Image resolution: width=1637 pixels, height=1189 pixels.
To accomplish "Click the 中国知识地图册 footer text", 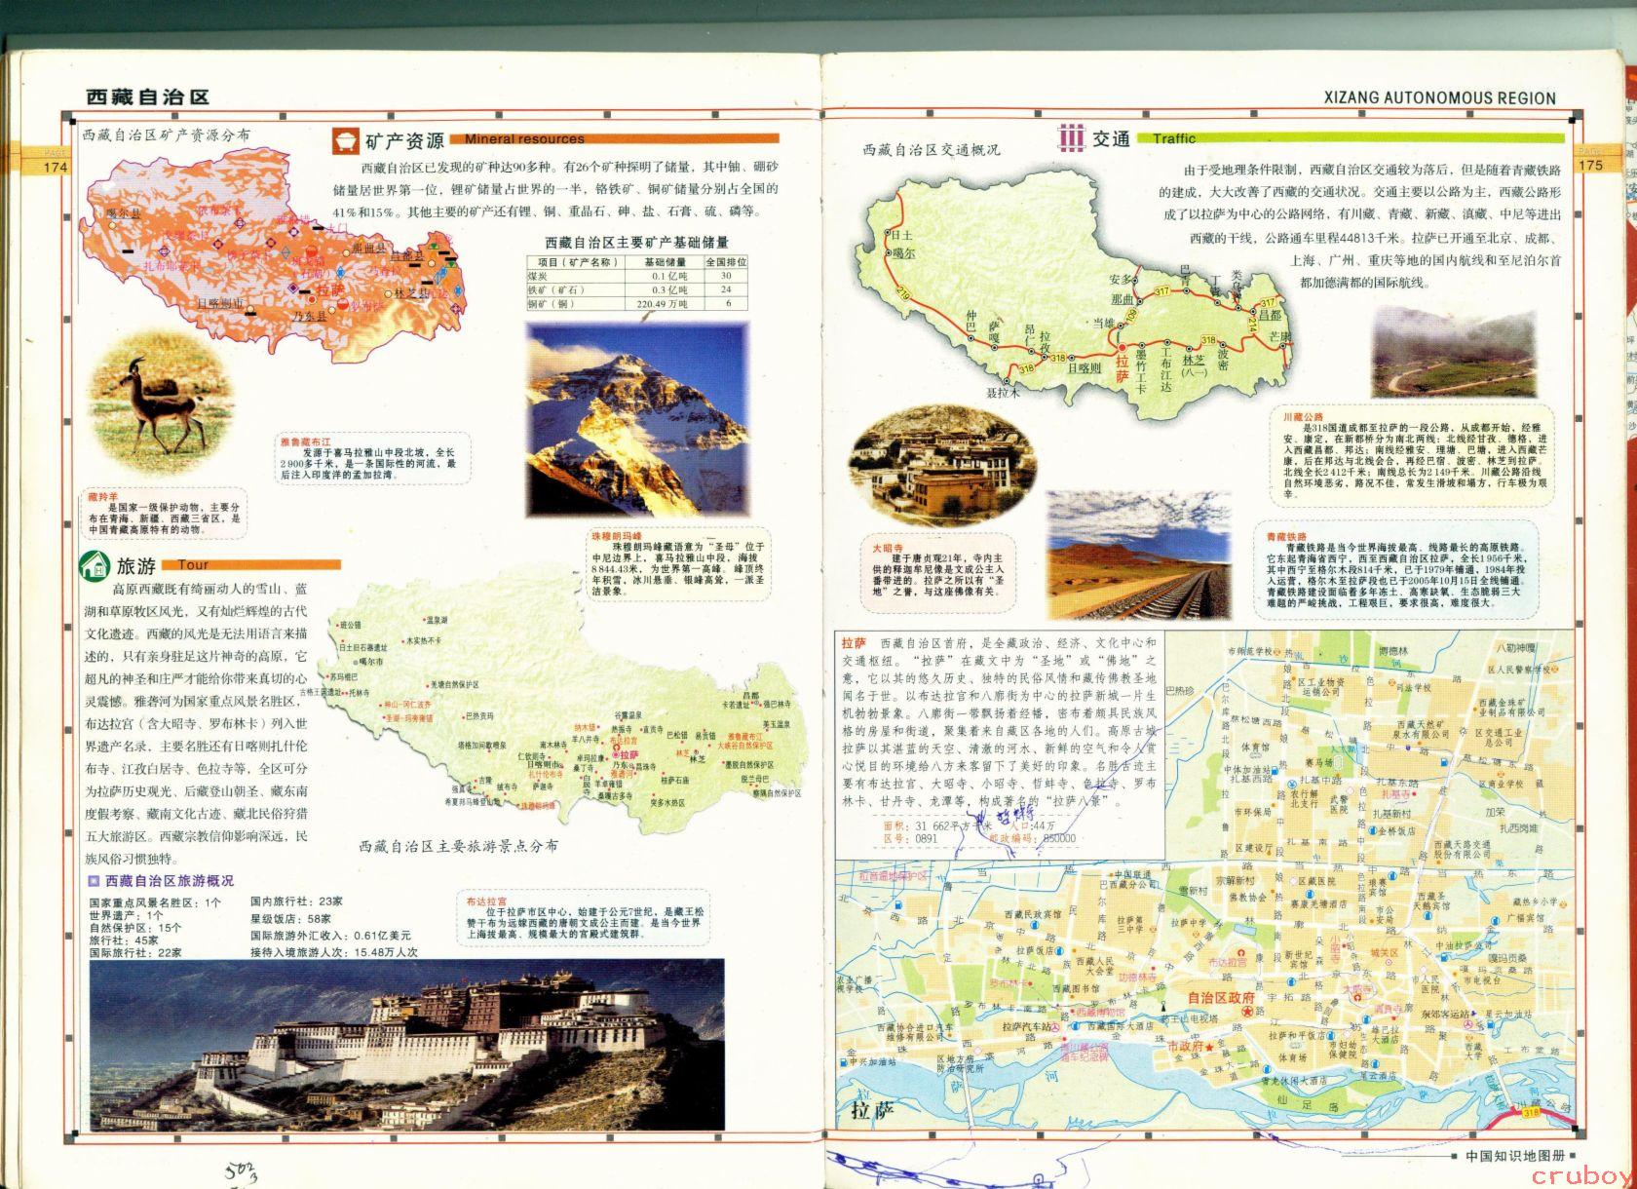I will point(1514,1157).
